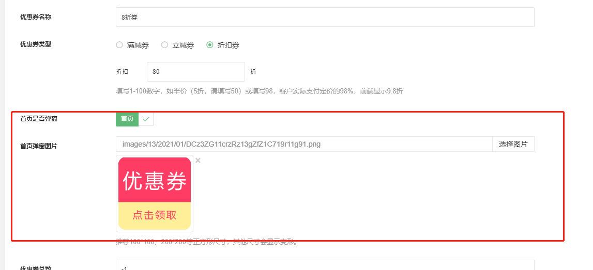The image size is (593, 270).
Task: Click the recommended square size hint text
Action: [207, 242]
